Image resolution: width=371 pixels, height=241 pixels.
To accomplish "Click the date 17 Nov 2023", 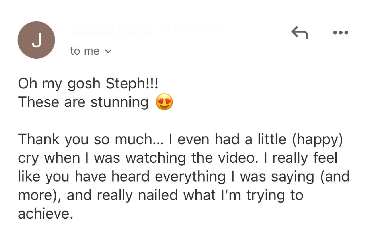I will tap(192, 29).
